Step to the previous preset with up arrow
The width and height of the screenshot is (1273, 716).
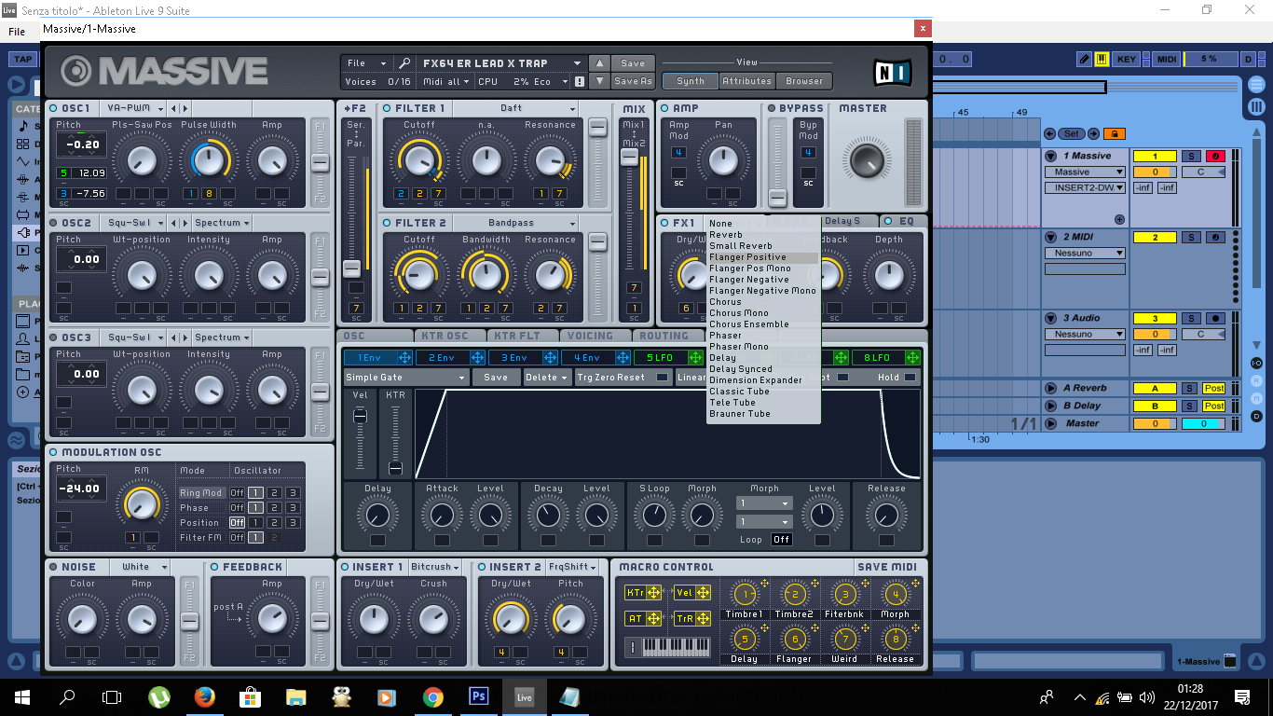coord(600,63)
